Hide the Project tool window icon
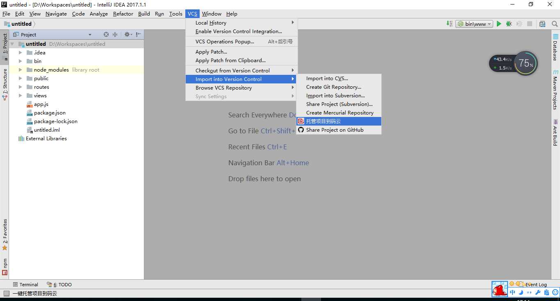 [x=138, y=35]
